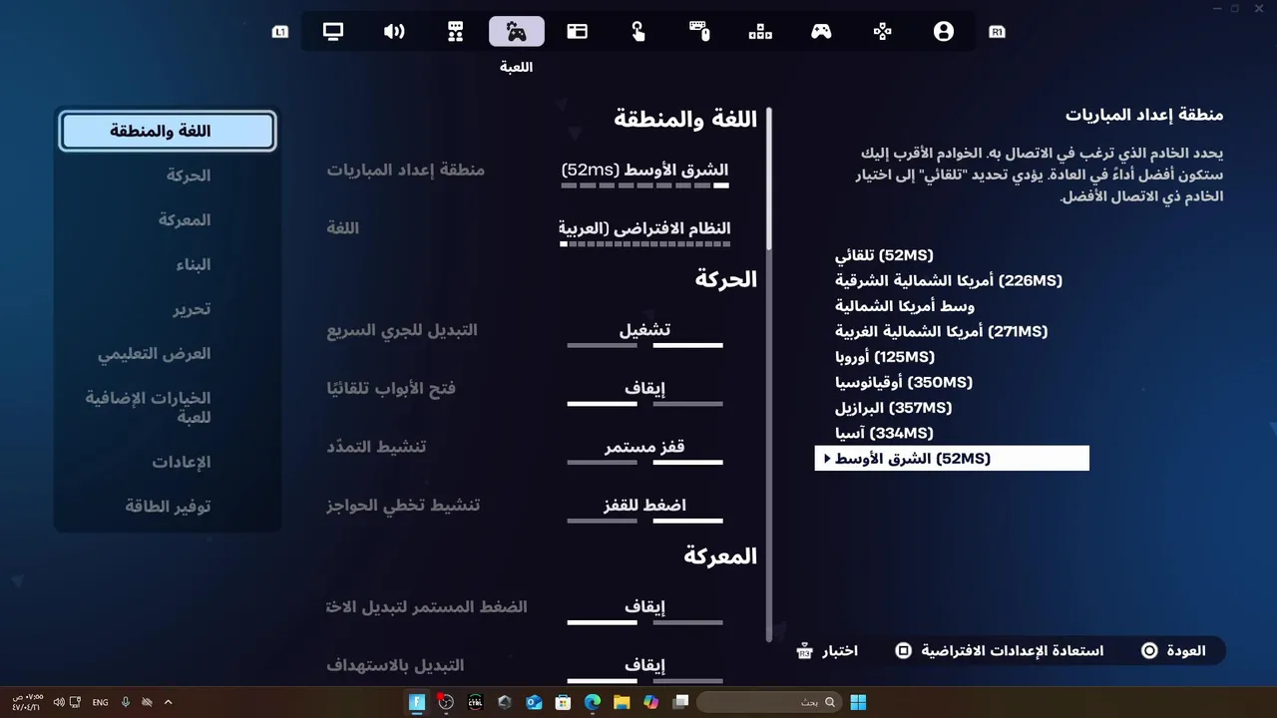Open the Controller Mapping d-pad tab
The width and height of the screenshot is (1277, 718).
point(883,31)
